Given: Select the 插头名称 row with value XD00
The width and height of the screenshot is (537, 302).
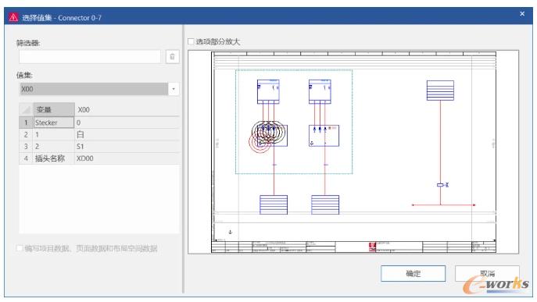Looking at the screenshot, I should (x=99, y=158).
